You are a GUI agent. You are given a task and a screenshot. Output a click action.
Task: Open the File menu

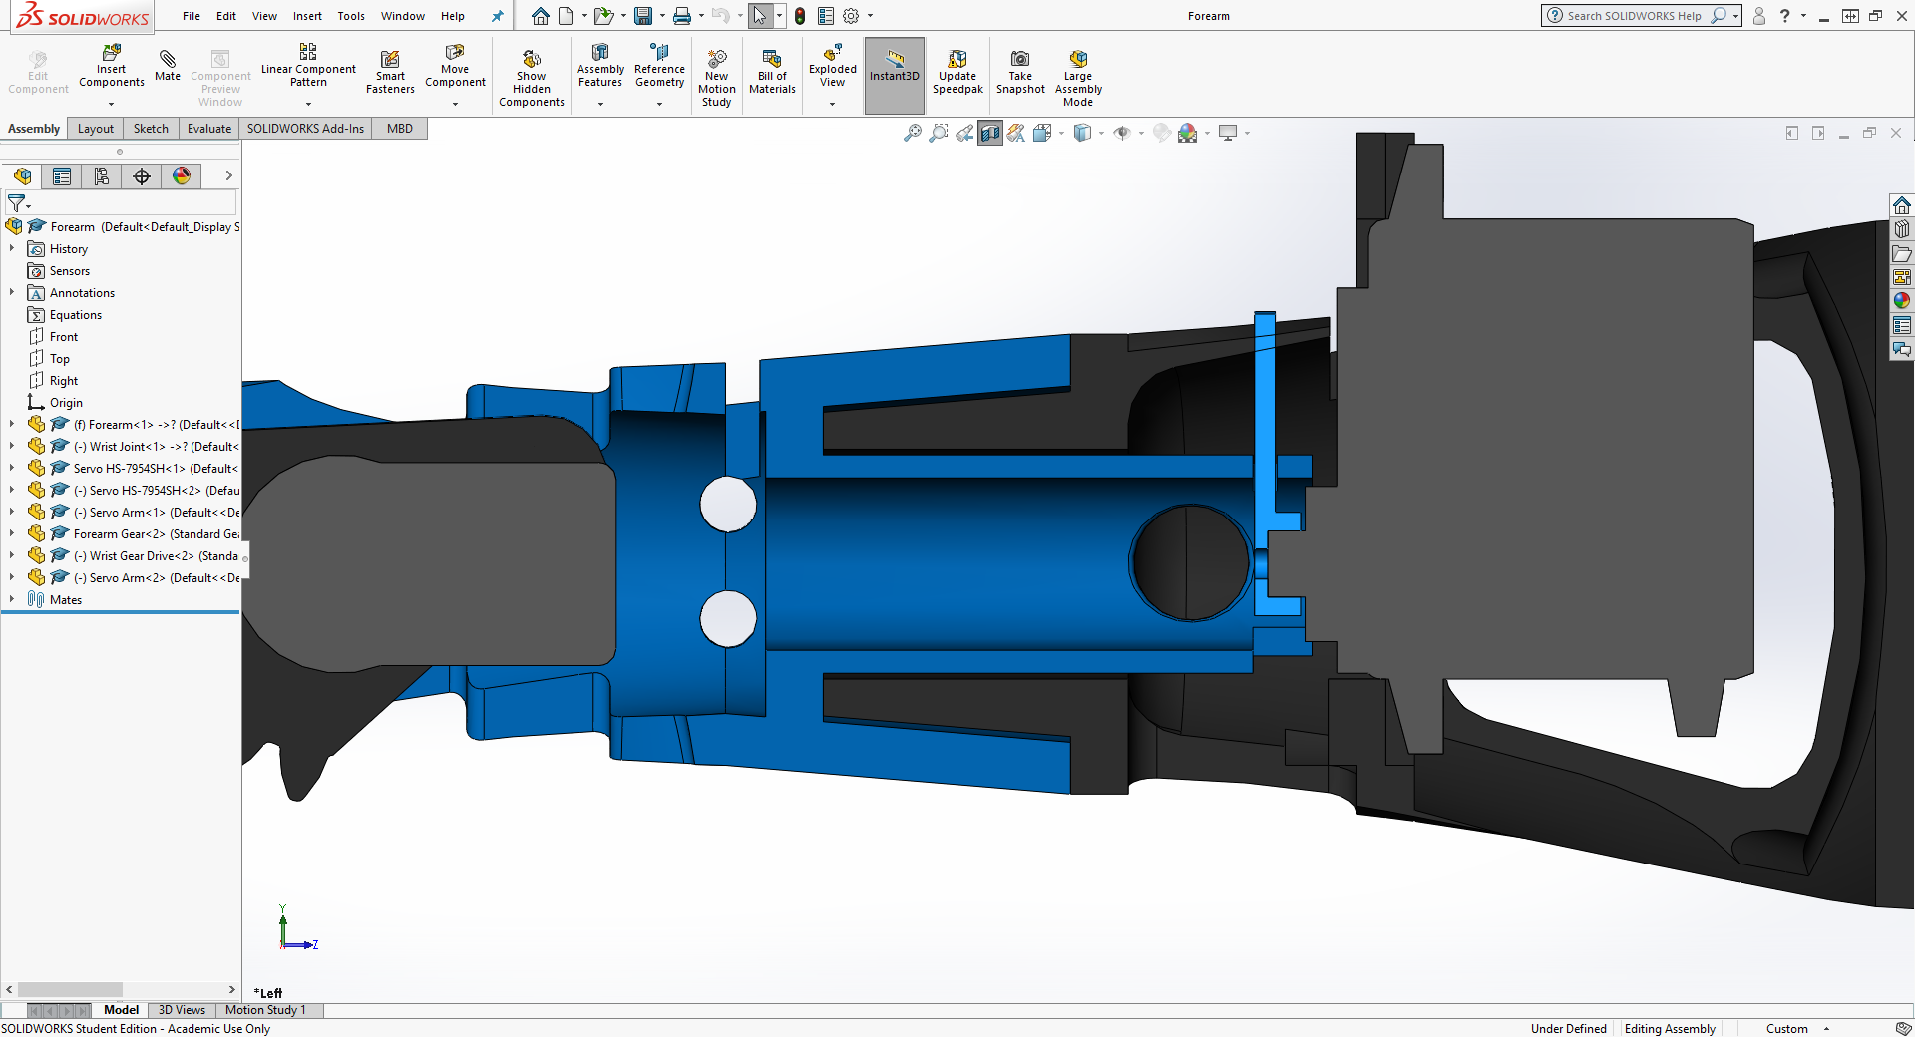pos(191,16)
